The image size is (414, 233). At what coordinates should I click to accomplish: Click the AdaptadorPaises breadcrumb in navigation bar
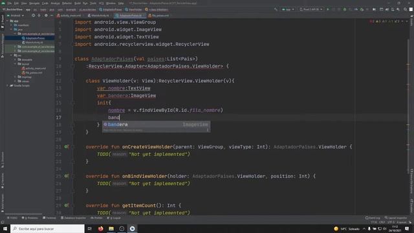point(111,10)
